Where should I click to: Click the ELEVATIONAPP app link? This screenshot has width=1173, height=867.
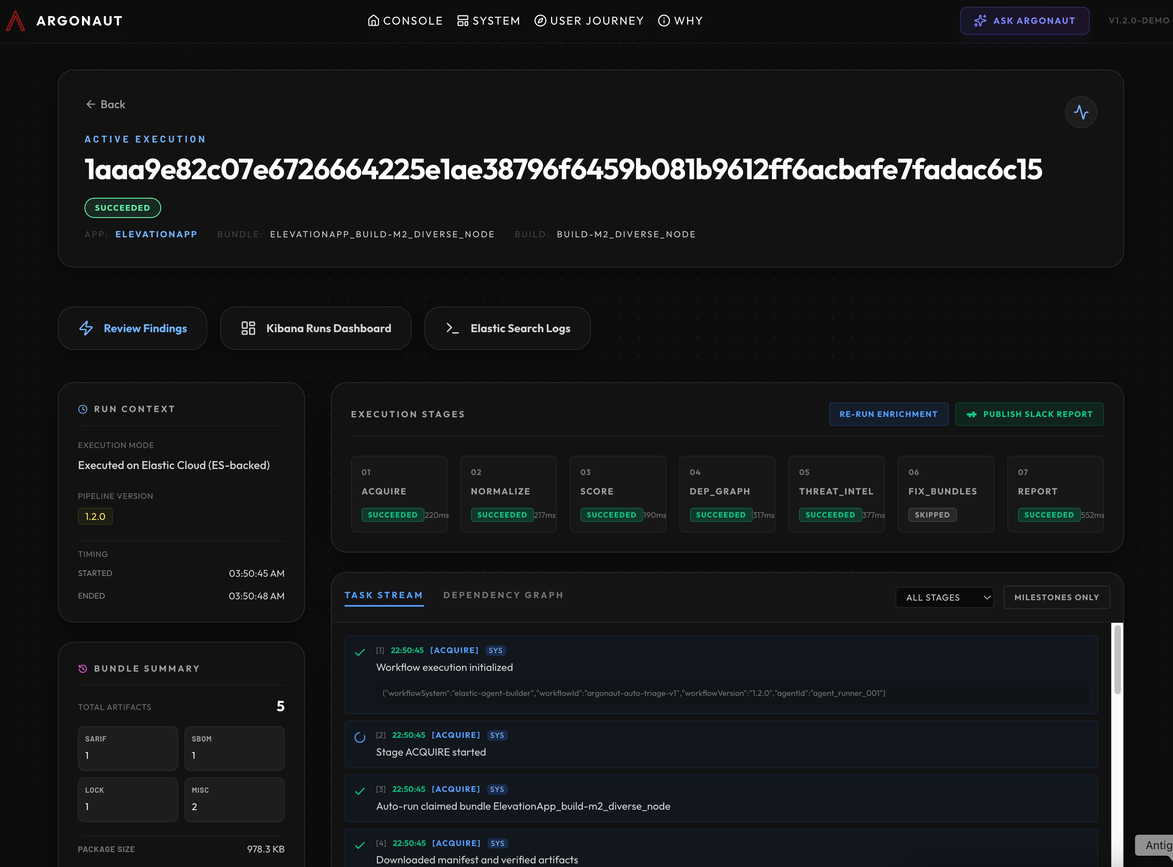coord(156,235)
